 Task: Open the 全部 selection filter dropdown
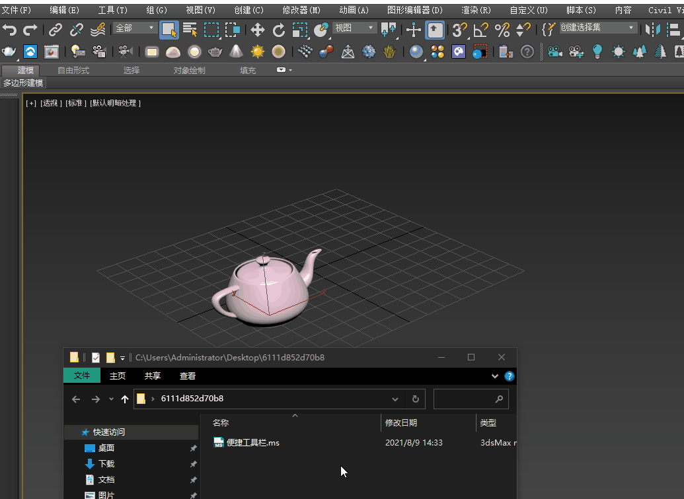(135, 28)
